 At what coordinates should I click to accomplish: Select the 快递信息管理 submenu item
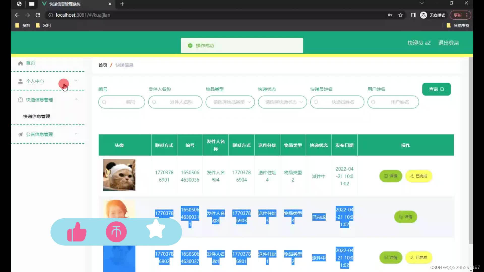click(37, 116)
